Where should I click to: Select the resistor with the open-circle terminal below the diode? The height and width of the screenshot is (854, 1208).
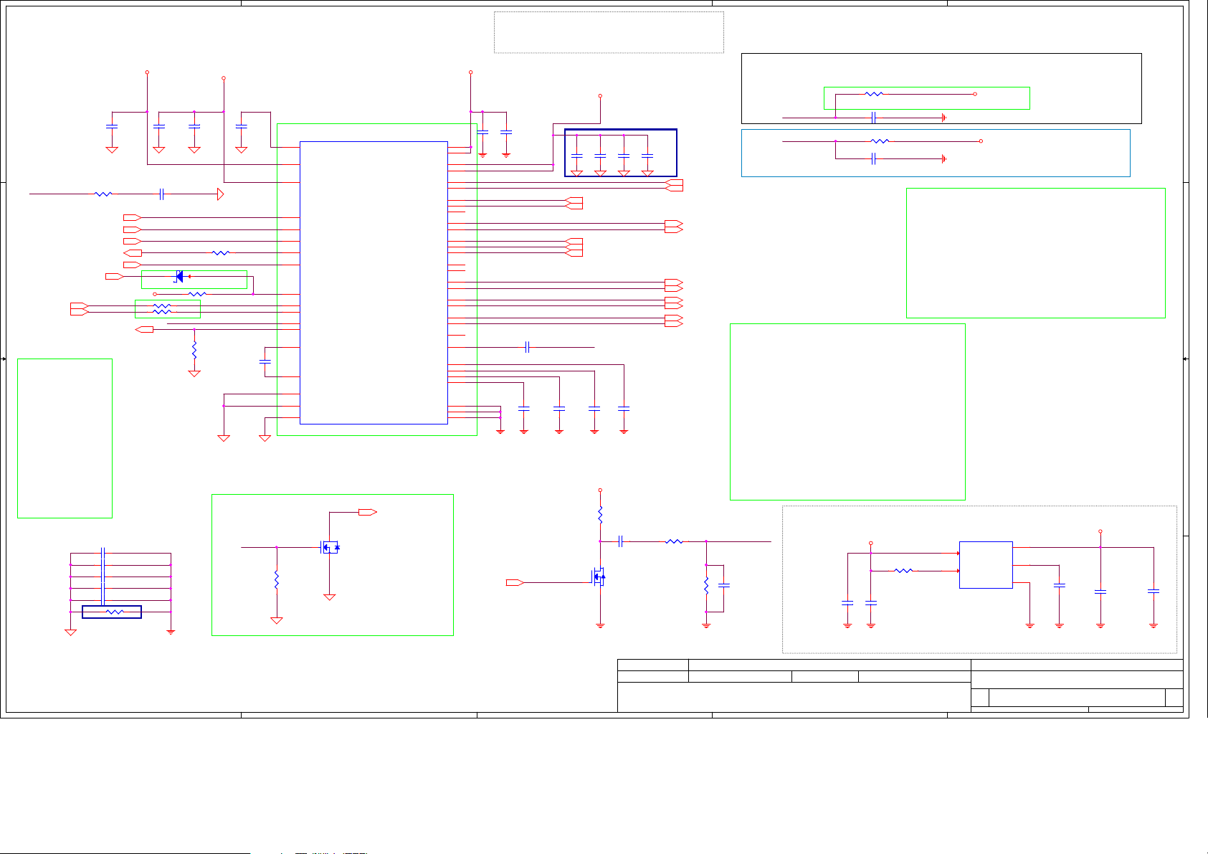coord(197,294)
